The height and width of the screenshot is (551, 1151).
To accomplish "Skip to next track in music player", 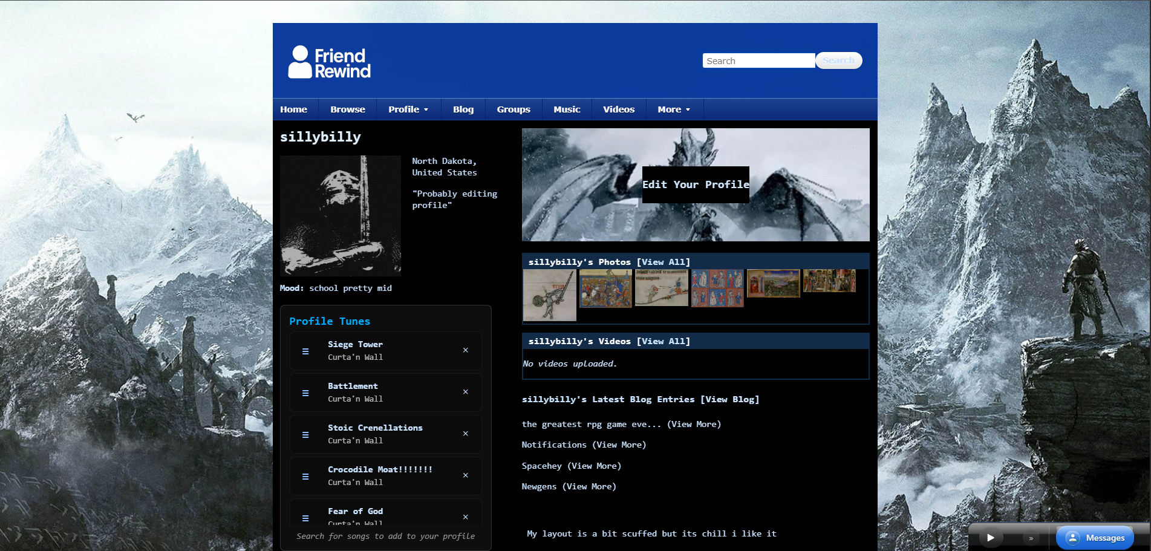I will pyautogui.click(x=1031, y=538).
